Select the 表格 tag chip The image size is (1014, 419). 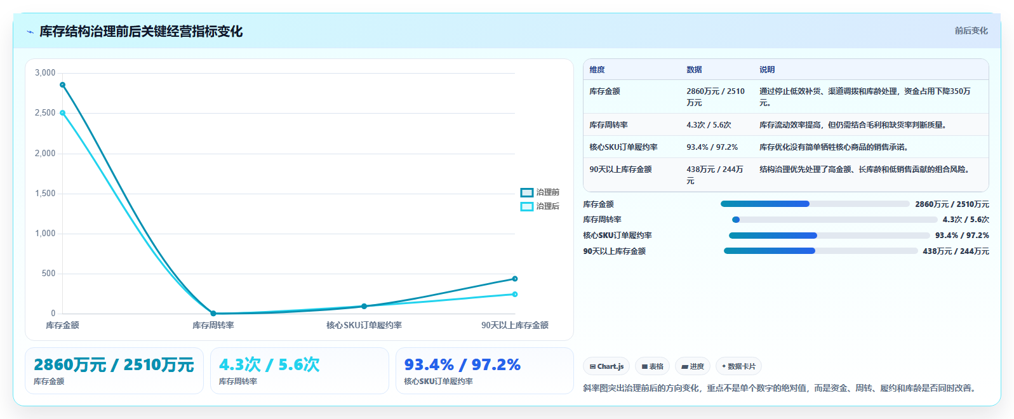point(652,366)
